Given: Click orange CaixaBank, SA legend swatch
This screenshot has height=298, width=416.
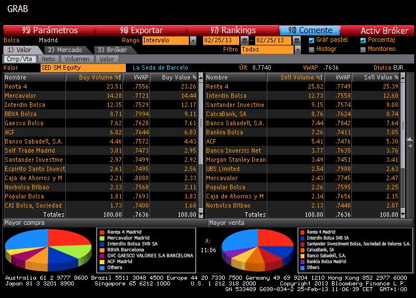Looking at the screenshot, I should pyautogui.click(x=303, y=250).
